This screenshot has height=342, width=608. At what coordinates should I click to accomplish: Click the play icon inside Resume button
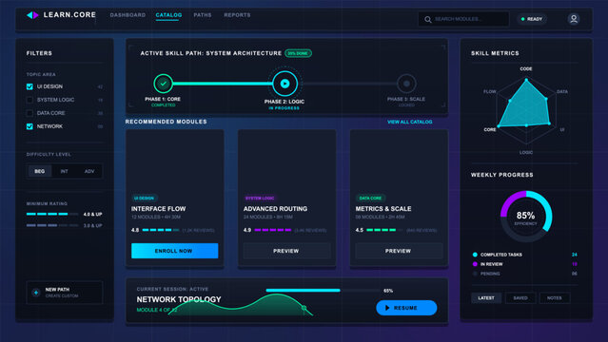(387, 308)
